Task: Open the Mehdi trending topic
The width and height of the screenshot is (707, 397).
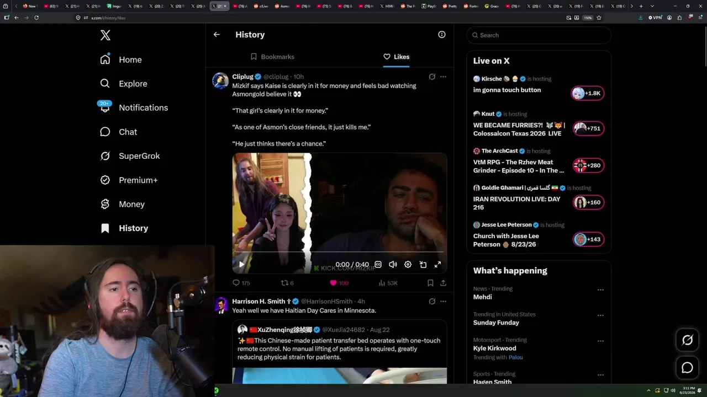Action: coord(482,297)
